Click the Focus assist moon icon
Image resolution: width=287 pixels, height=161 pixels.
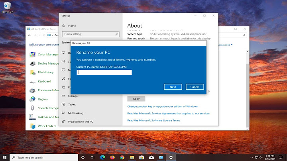63,79
